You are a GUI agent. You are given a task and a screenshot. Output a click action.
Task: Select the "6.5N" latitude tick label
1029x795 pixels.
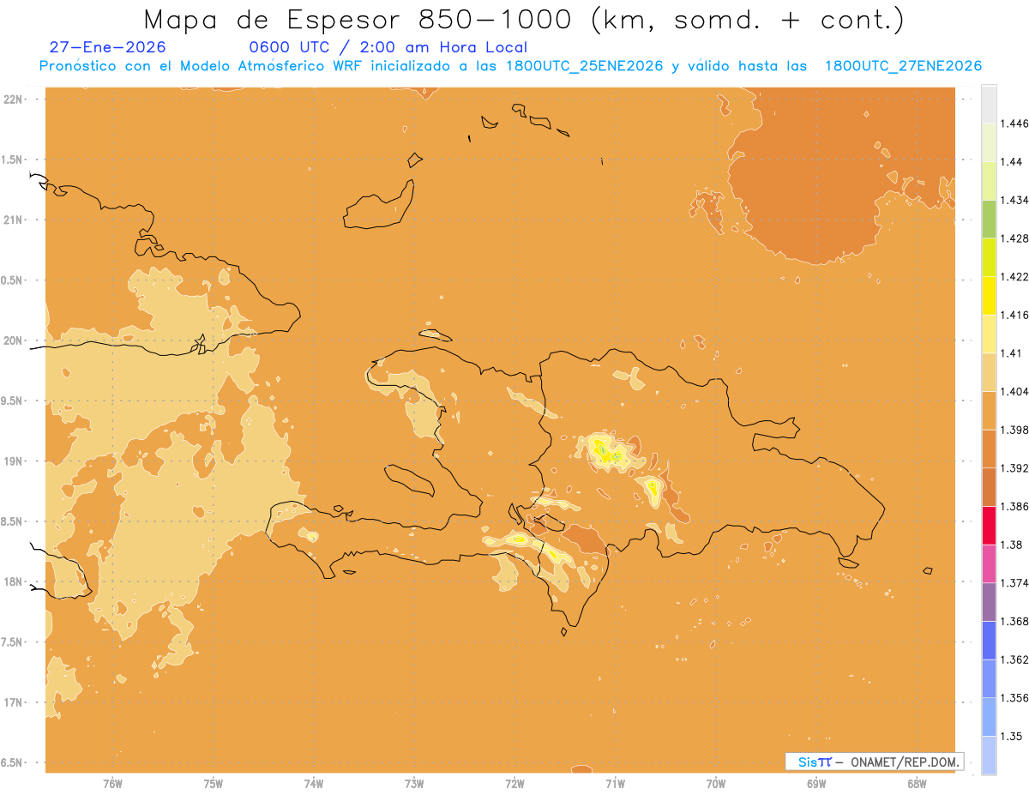(13, 762)
